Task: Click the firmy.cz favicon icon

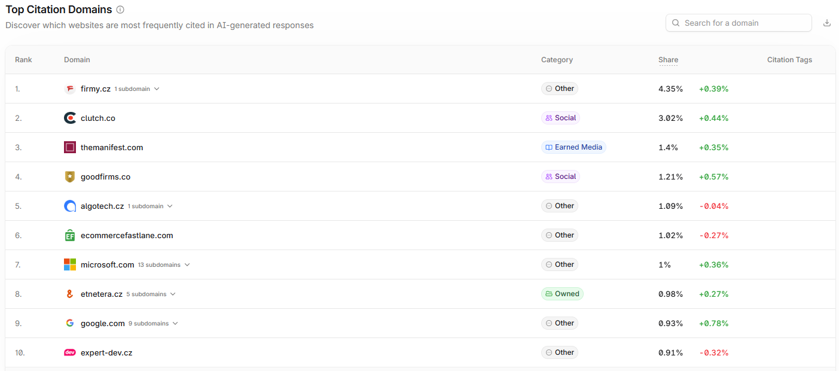Action: [70, 89]
